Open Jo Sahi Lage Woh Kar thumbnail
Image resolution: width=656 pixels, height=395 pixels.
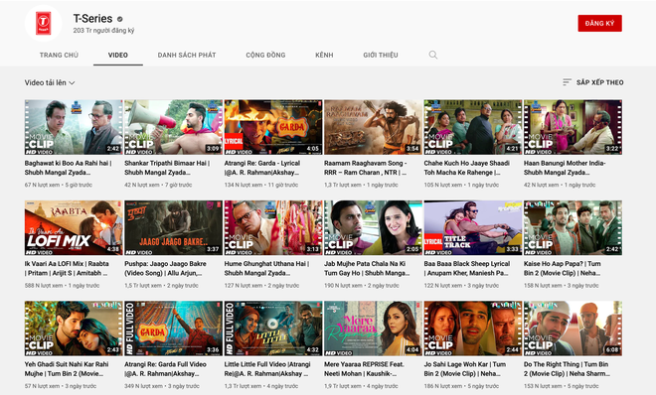(x=473, y=329)
